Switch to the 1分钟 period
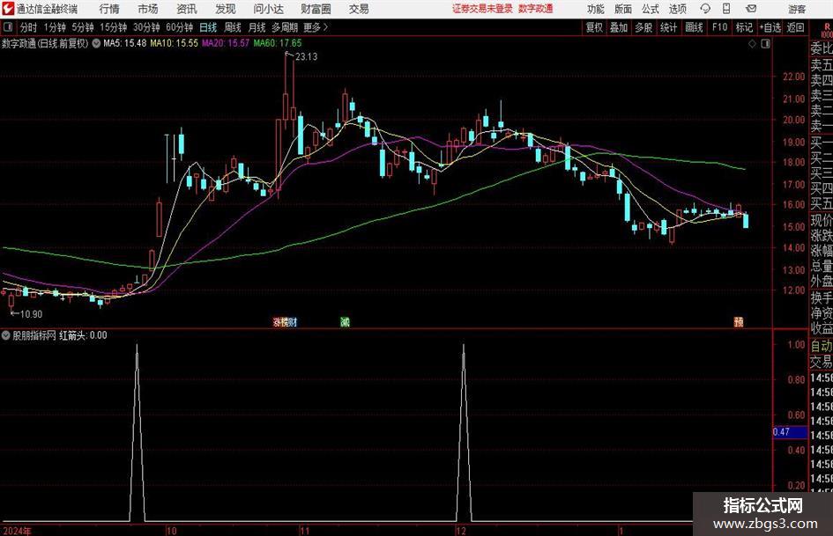This screenshot has width=833, height=536. point(54,27)
